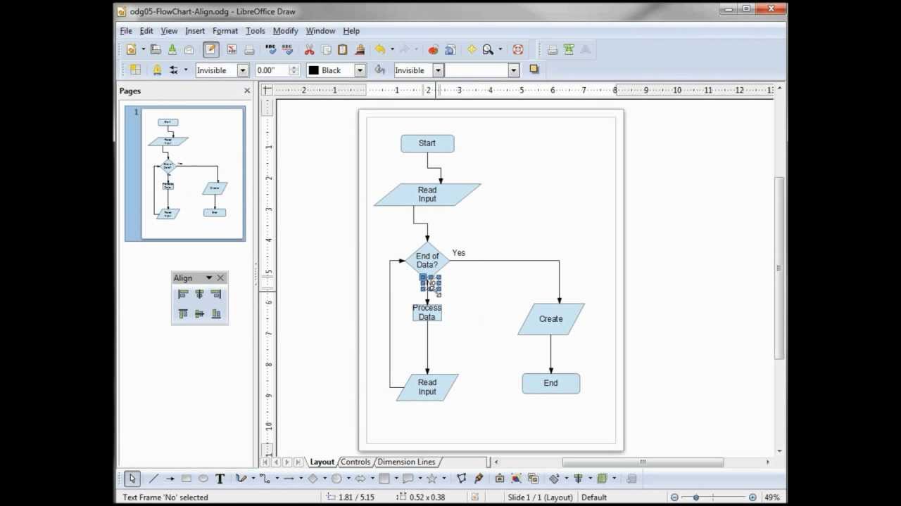The width and height of the screenshot is (901, 506).
Task: Click the Format Paintbrush icon
Action: point(360,49)
